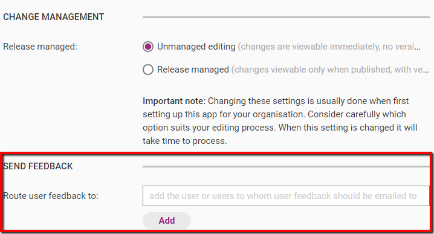Click the bold 'Important note:' text
The image size is (434, 234).
coord(174,101)
